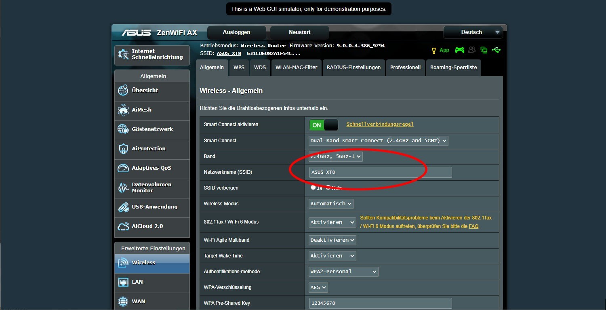Screen dimensions: 606x310
Task: Open Adaptives QoS settings
Action: click(152, 168)
